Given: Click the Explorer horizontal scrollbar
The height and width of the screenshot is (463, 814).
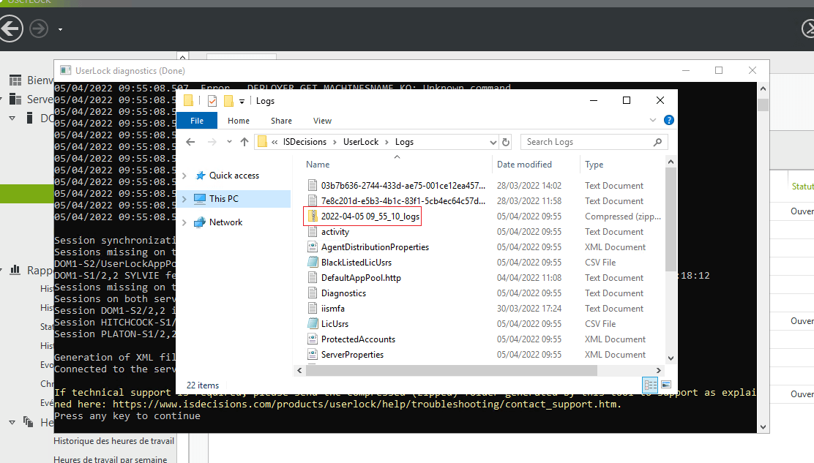Looking at the screenshot, I should (451, 370).
